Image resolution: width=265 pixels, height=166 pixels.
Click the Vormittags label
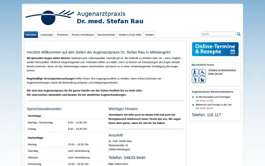click(x=34, y=116)
